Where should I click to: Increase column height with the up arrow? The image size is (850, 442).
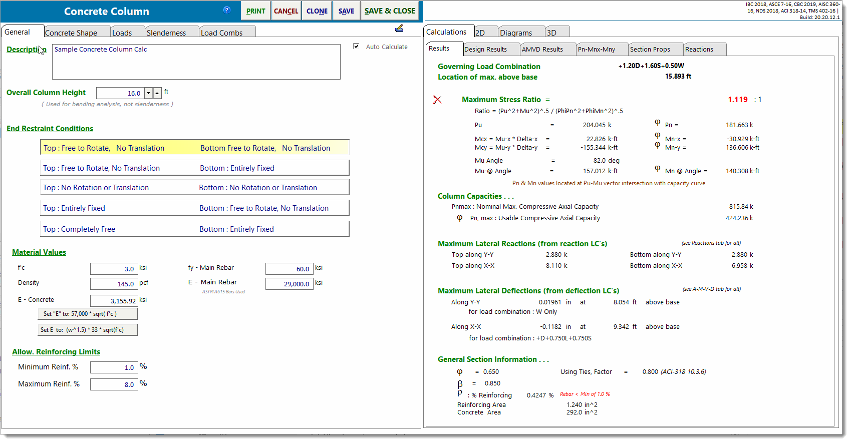click(x=157, y=93)
